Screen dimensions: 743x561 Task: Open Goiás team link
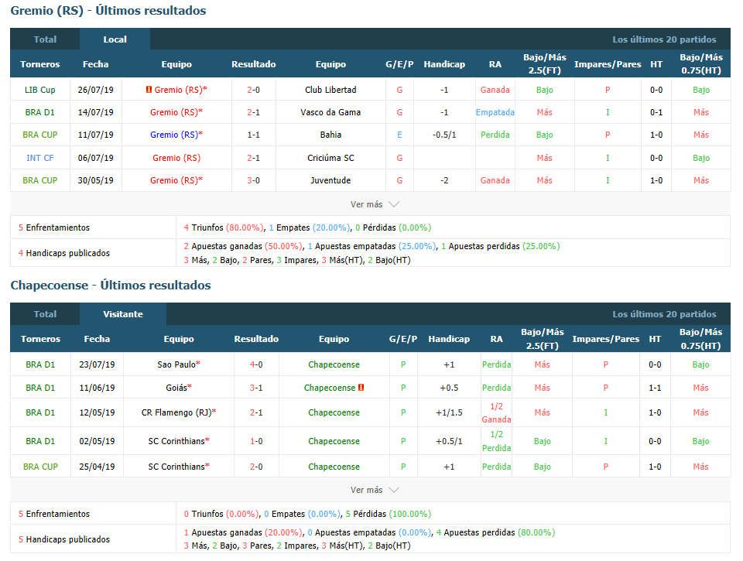click(x=176, y=388)
